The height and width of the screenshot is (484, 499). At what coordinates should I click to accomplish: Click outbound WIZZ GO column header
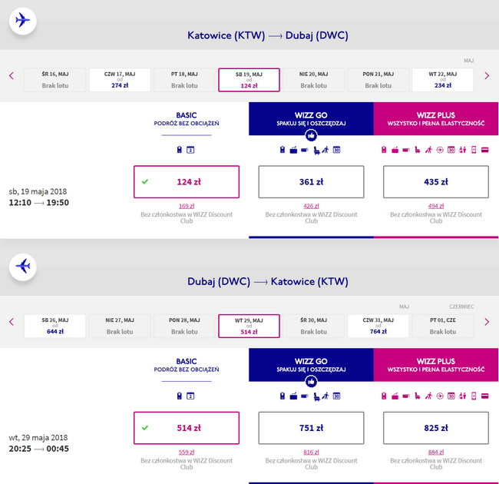click(311, 119)
